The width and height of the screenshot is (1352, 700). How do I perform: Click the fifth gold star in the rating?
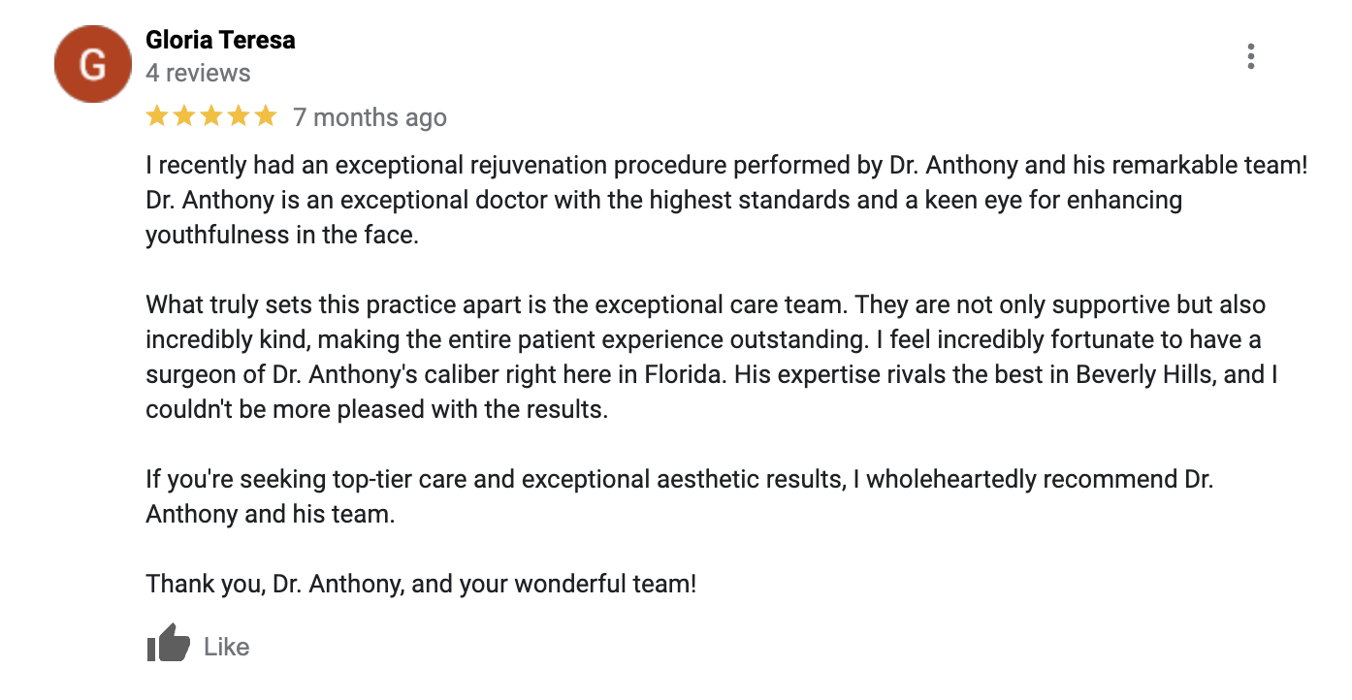[x=266, y=117]
